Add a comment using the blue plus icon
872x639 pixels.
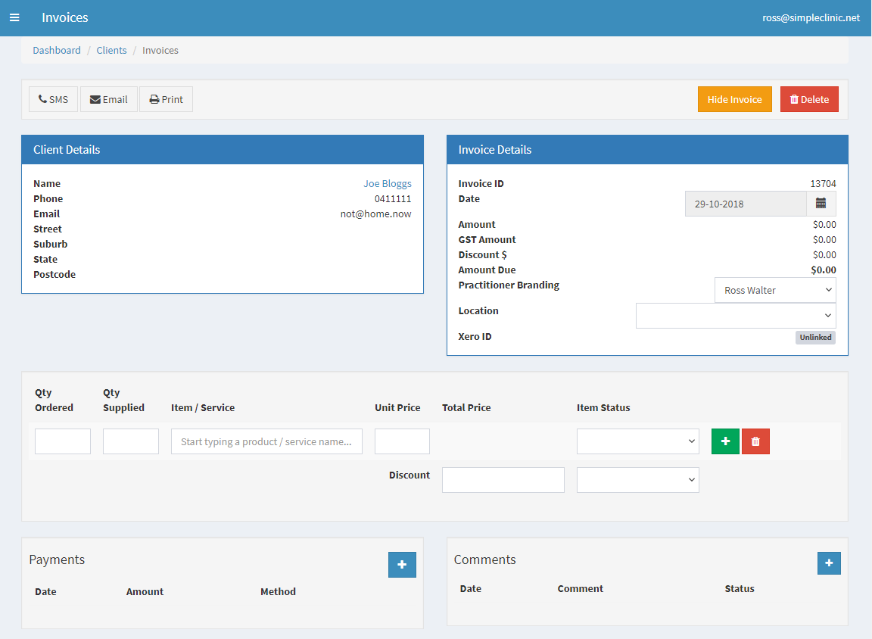pos(829,563)
